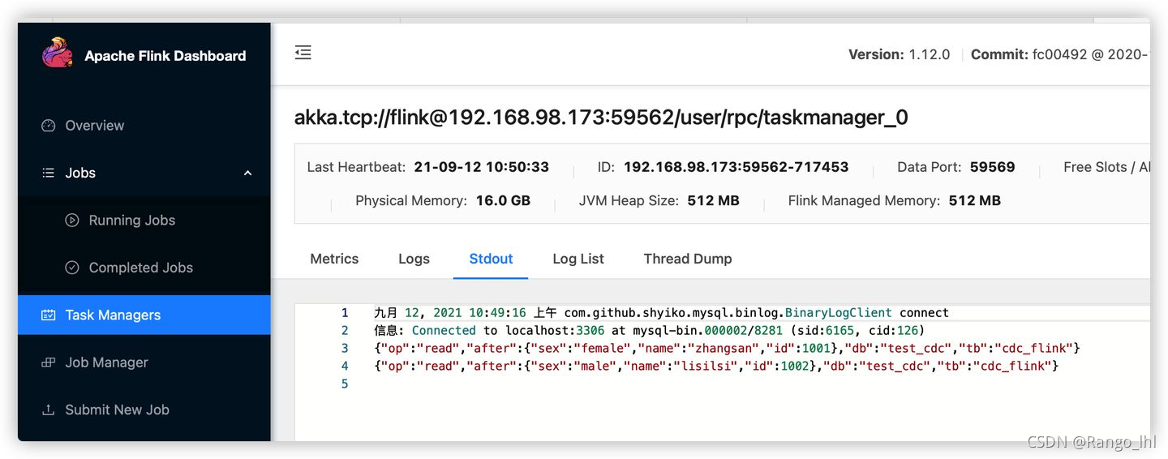The width and height of the screenshot is (1168, 459).
Task: Switch to the Logs tab
Action: pos(414,259)
